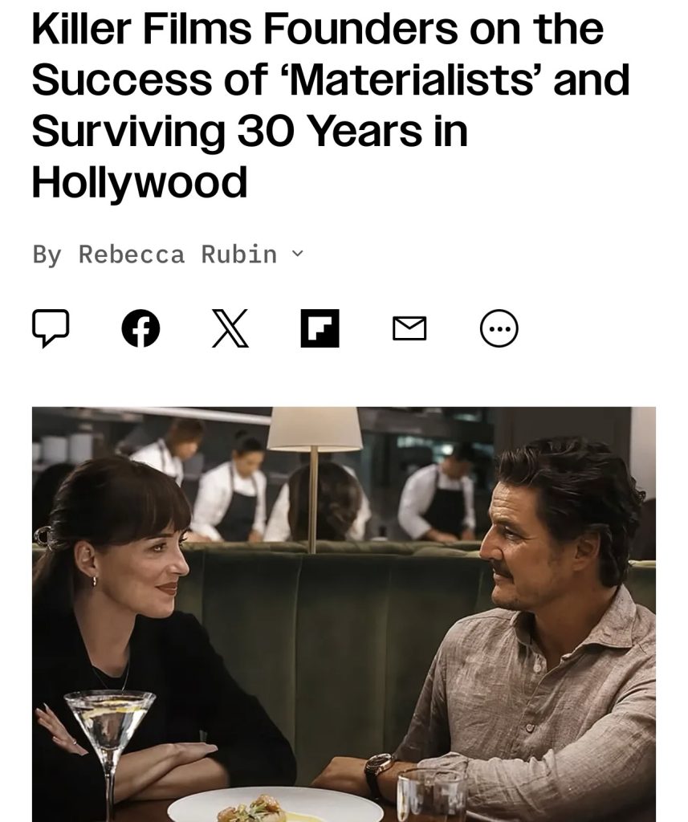Click the lamp shade in the photo
Screen dimensions: 688x822
(x=315, y=429)
